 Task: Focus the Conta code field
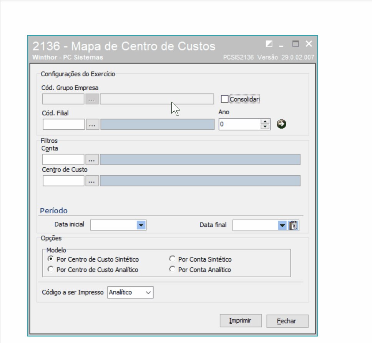[x=63, y=160]
